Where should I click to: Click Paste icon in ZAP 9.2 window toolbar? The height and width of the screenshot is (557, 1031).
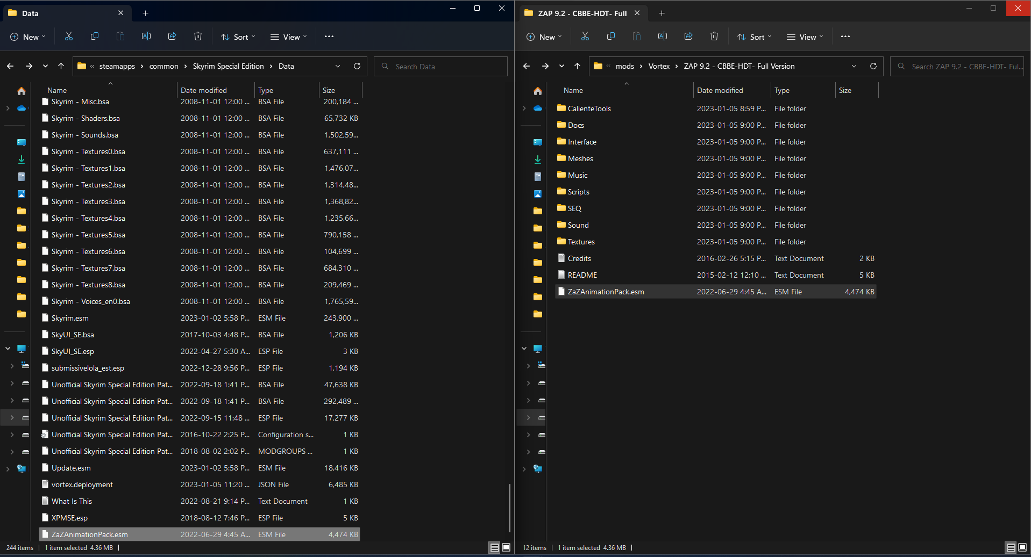637,37
